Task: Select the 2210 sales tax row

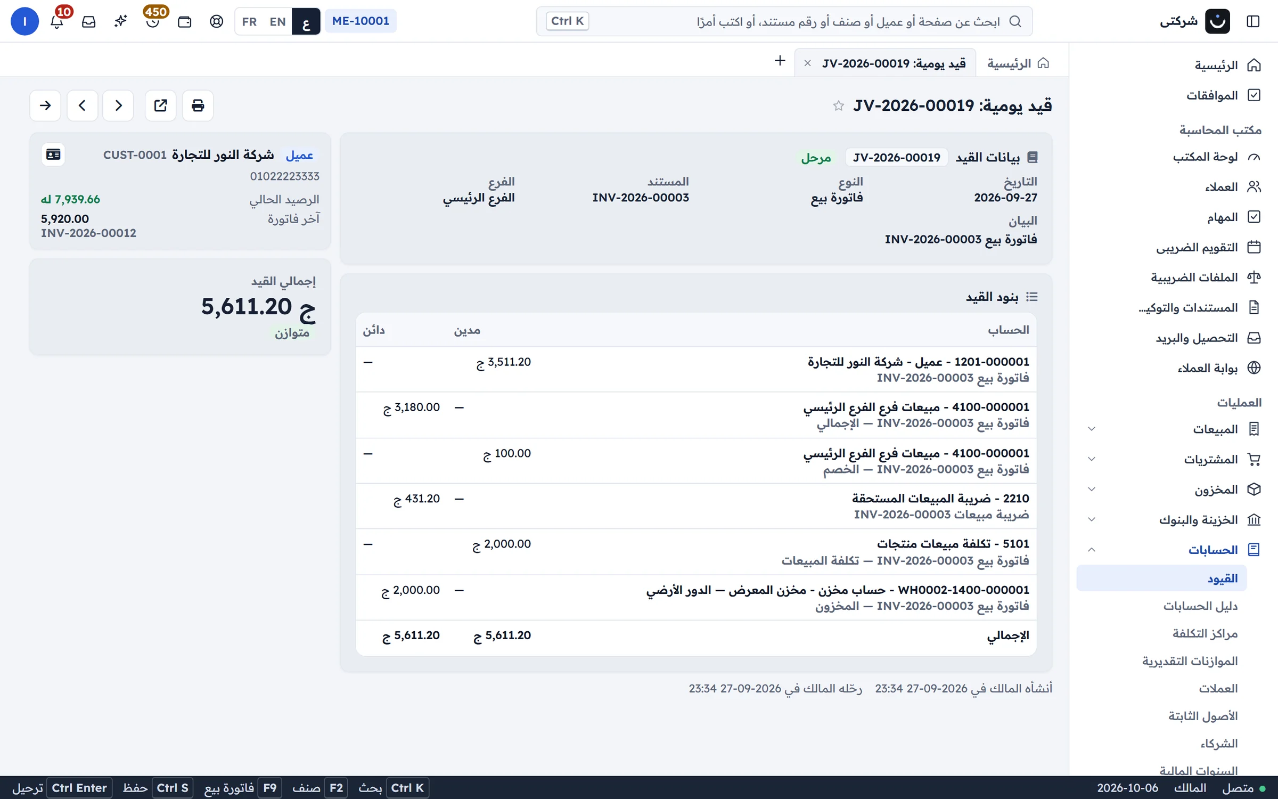Action: [696, 506]
